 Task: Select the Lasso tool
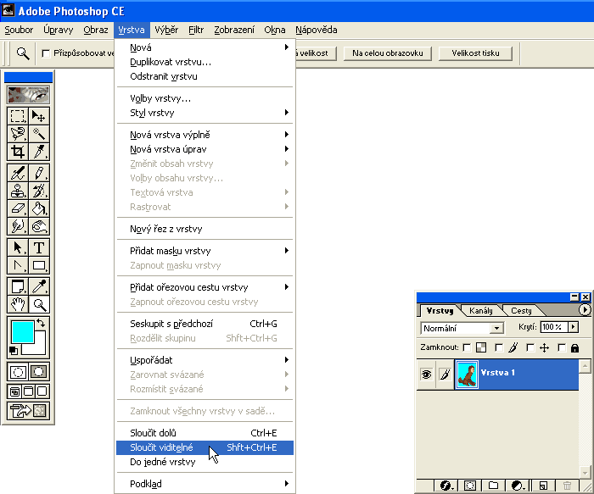18,134
